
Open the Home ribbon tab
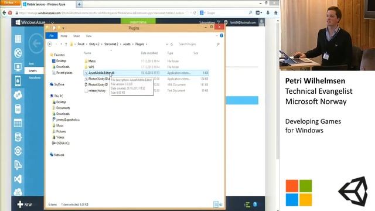pos(64,36)
